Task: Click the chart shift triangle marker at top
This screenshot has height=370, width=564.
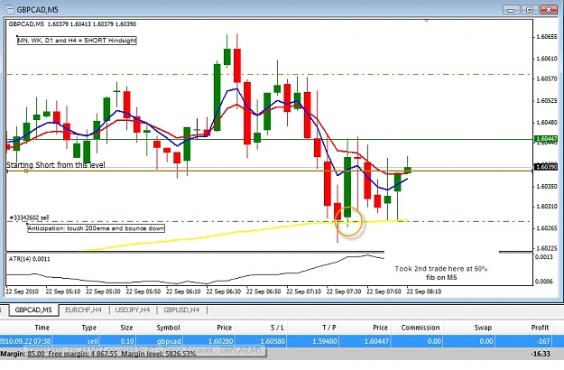Action: click(426, 22)
